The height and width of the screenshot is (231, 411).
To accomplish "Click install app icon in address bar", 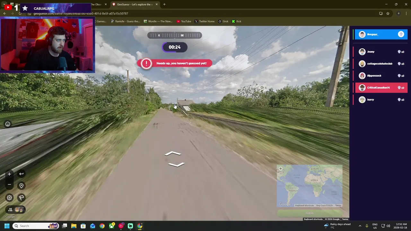I will [381, 13].
